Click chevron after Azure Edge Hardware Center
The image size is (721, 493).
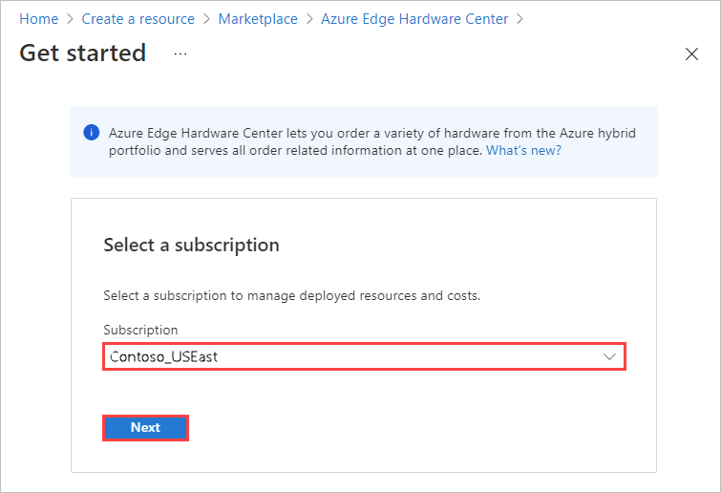click(520, 19)
